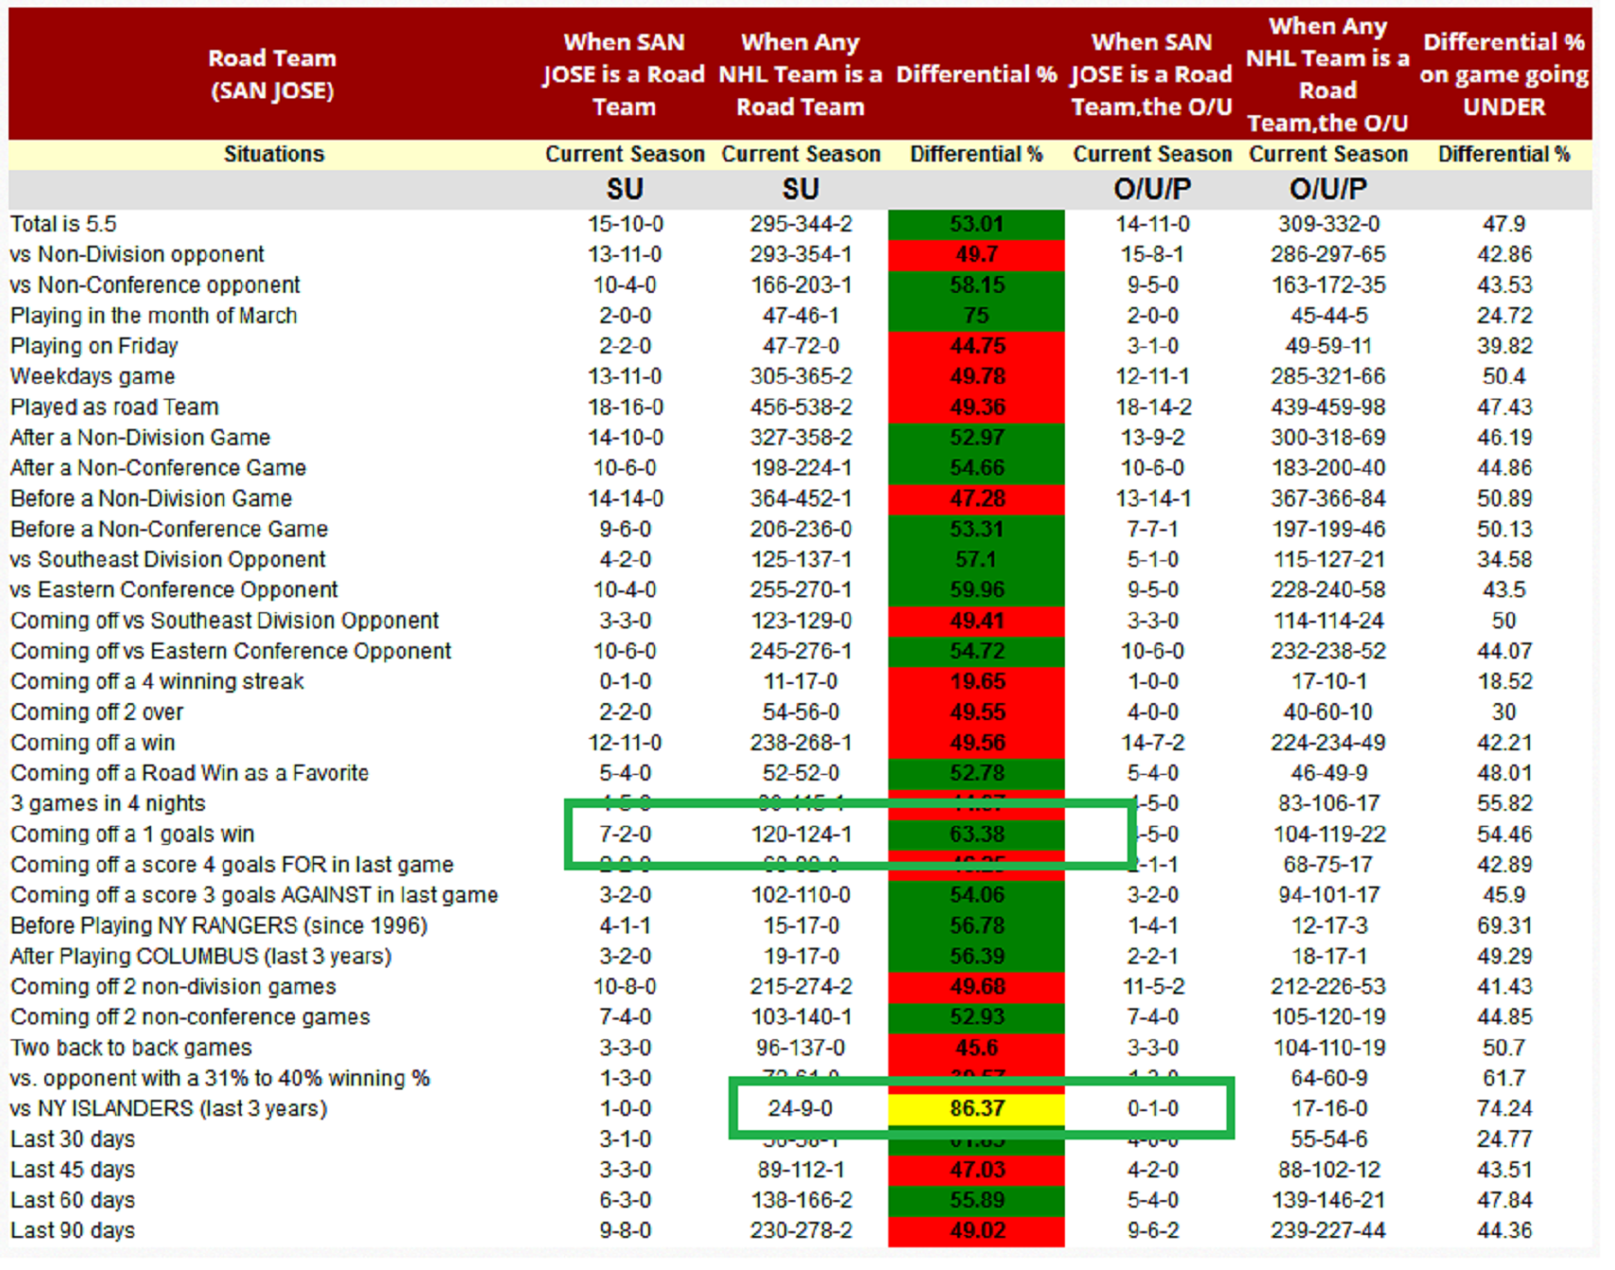Click '3 games in 4 nights' label
The height and width of the screenshot is (1270, 1615).
[x=108, y=803]
